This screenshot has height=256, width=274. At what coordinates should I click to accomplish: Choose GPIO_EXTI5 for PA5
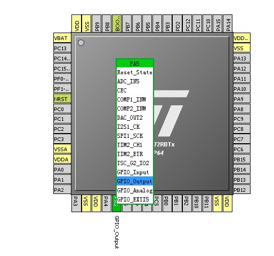pyautogui.click(x=135, y=199)
